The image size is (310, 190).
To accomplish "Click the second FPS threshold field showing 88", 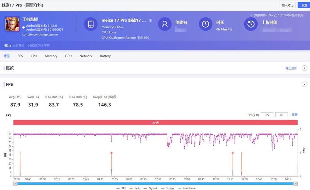I will pos(281,115).
